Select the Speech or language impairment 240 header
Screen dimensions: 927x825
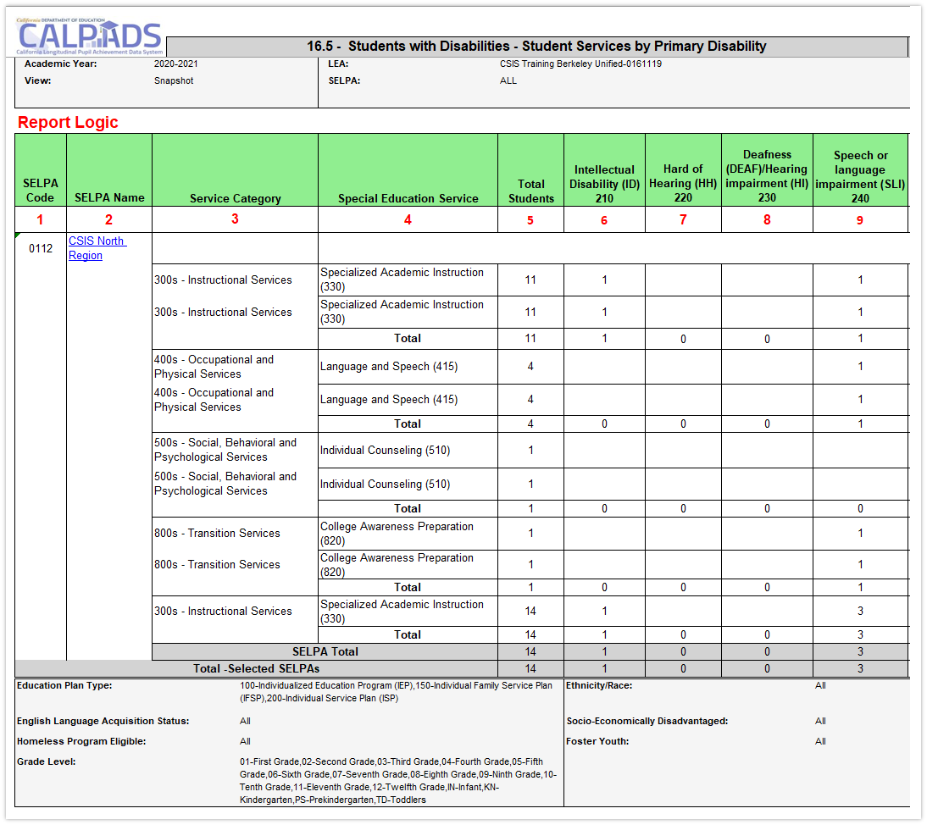pos(860,176)
